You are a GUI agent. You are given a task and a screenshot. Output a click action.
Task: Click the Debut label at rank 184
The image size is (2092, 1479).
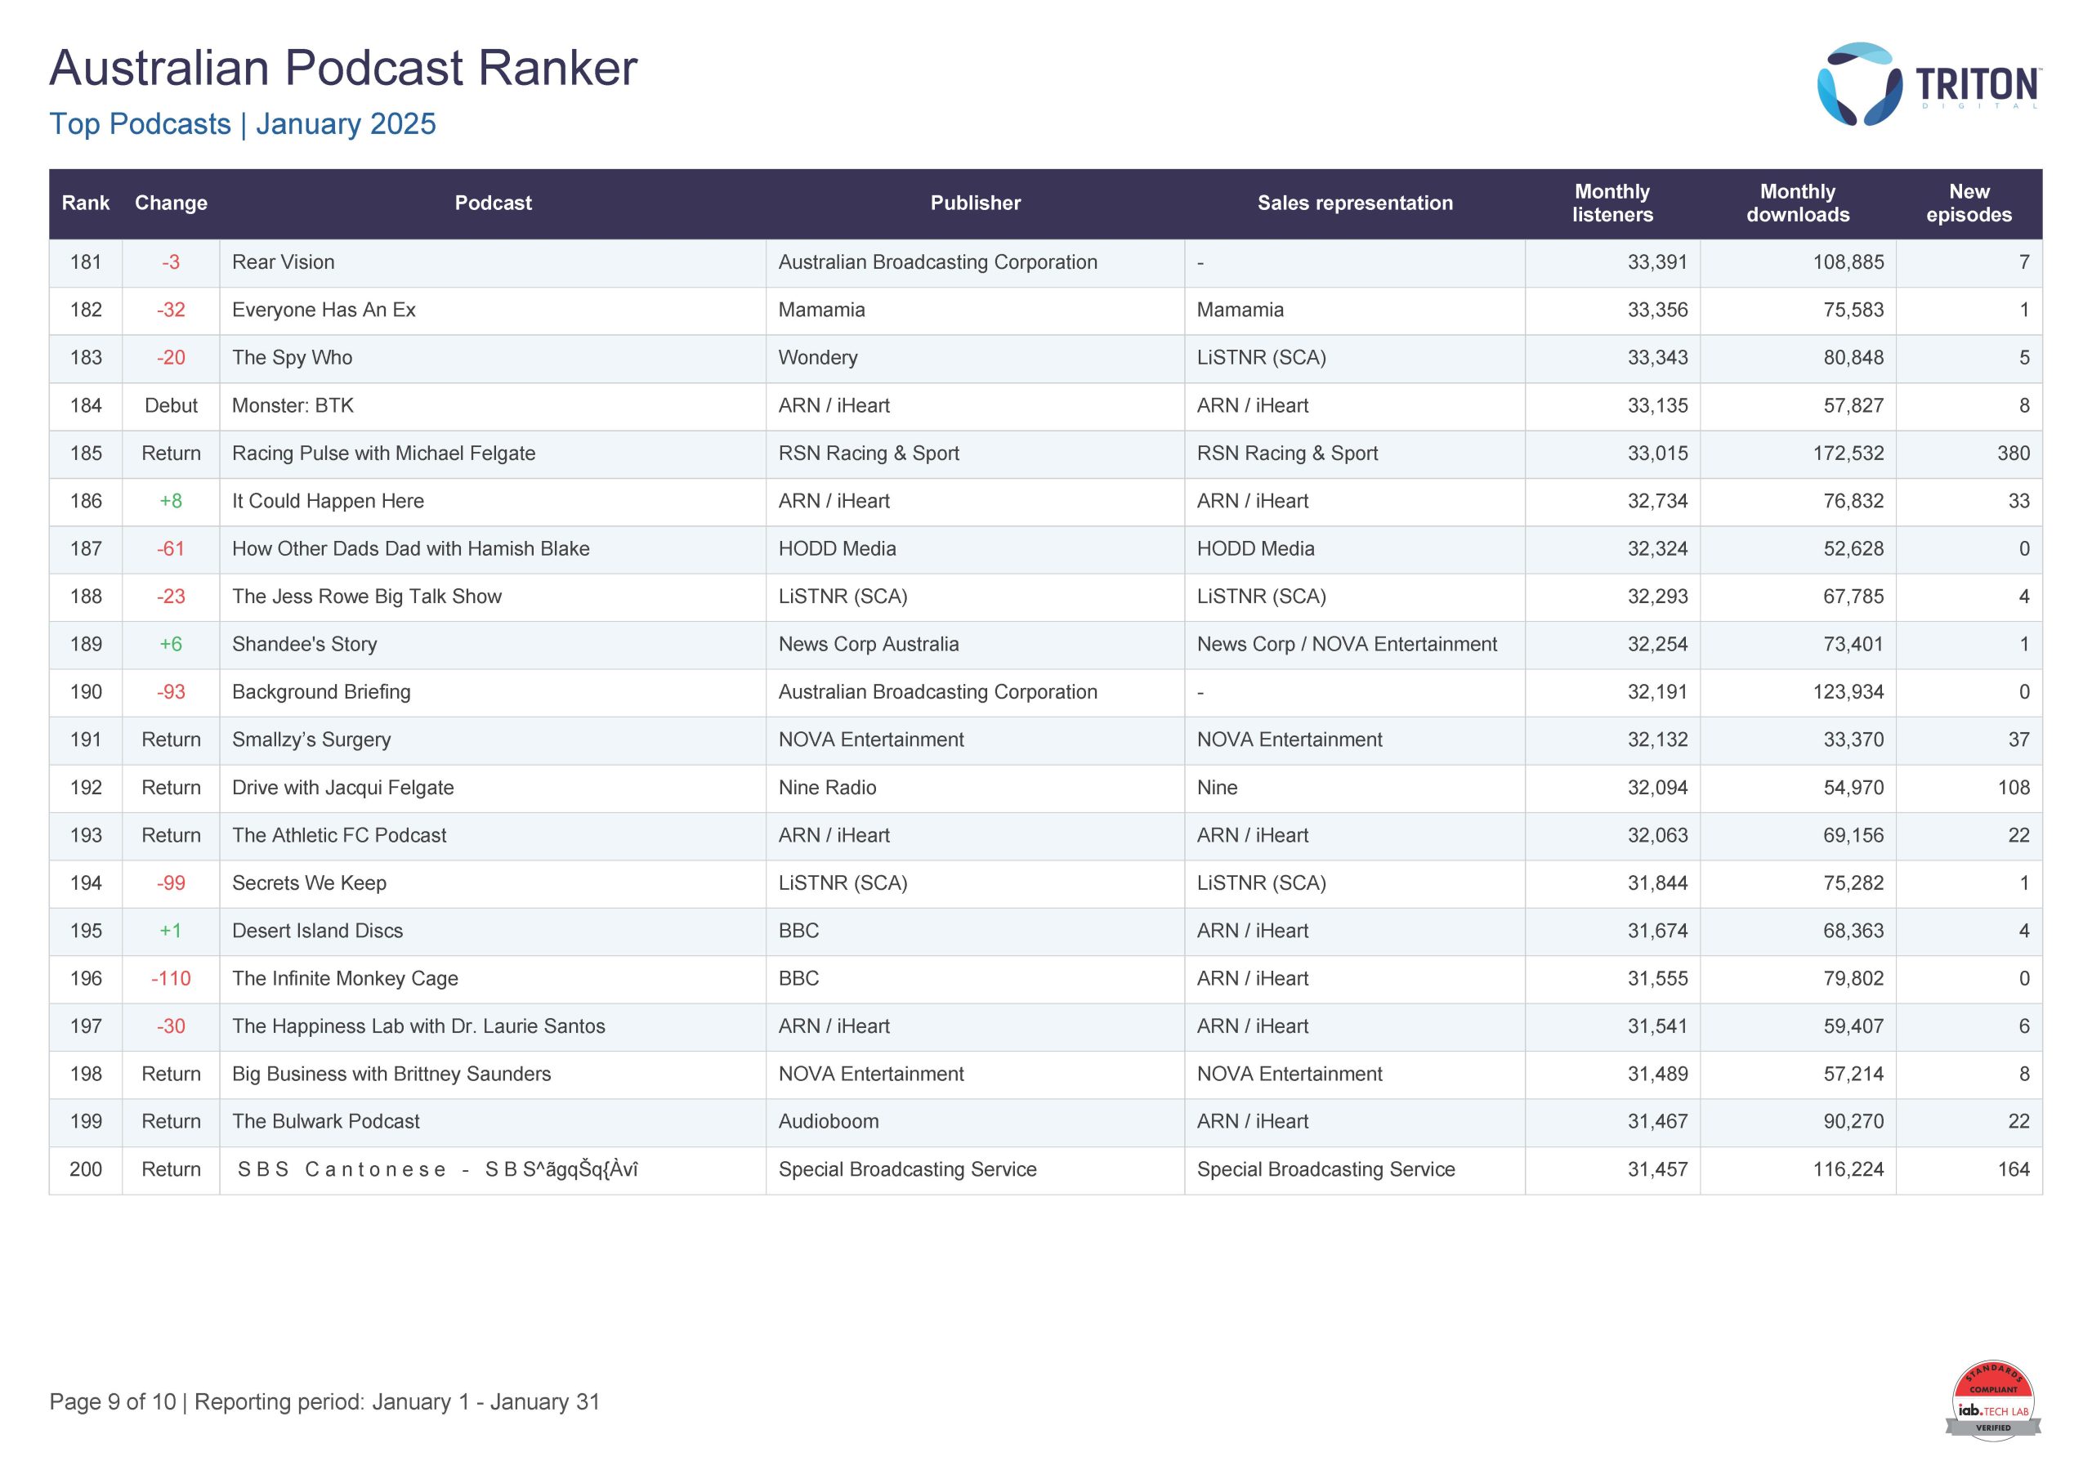click(172, 405)
